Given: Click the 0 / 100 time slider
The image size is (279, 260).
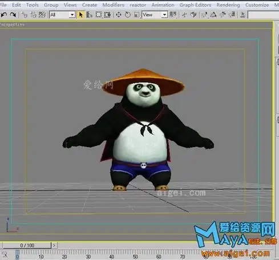Looking at the screenshot, I should coord(27,245).
